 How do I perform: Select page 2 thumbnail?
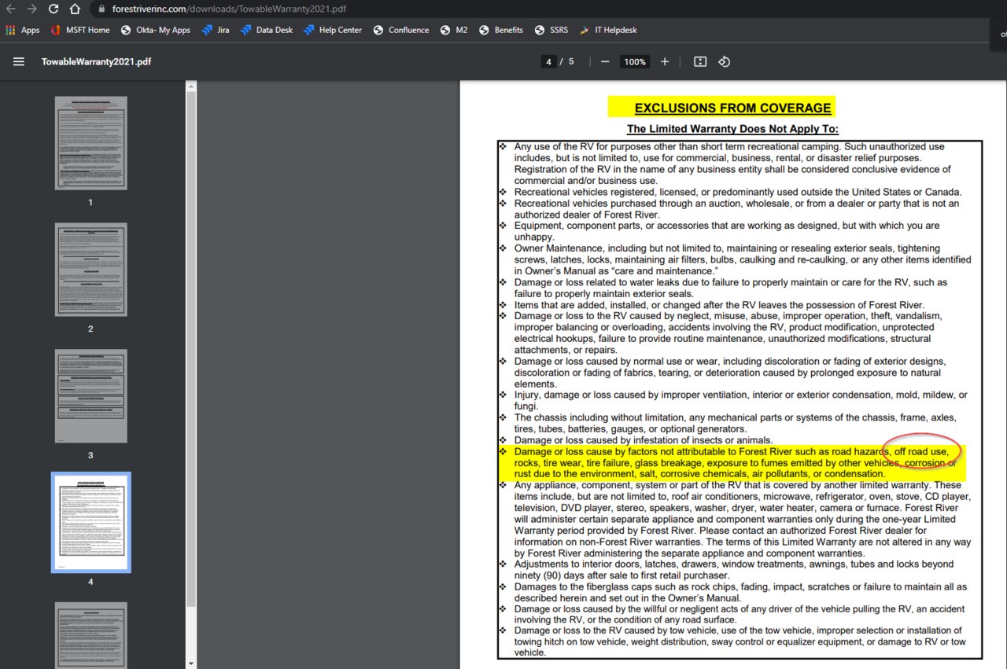90,270
